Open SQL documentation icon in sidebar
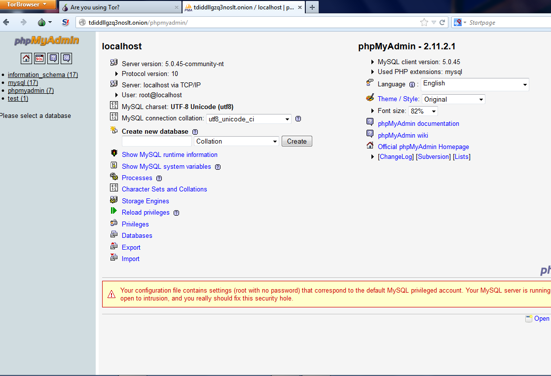The image size is (551, 376). click(x=67, y=58)
